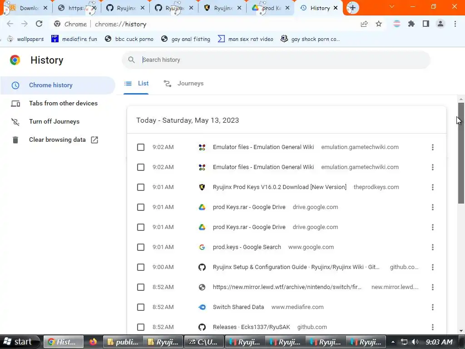This screenshot has width=465, height=349.
Task: Click the share page icon in address bar
Action: (x=364, y=24)
